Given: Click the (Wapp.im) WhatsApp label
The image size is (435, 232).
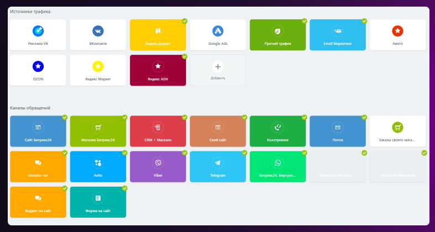Looking at the screenshot, I should click(x=337, y=176).
